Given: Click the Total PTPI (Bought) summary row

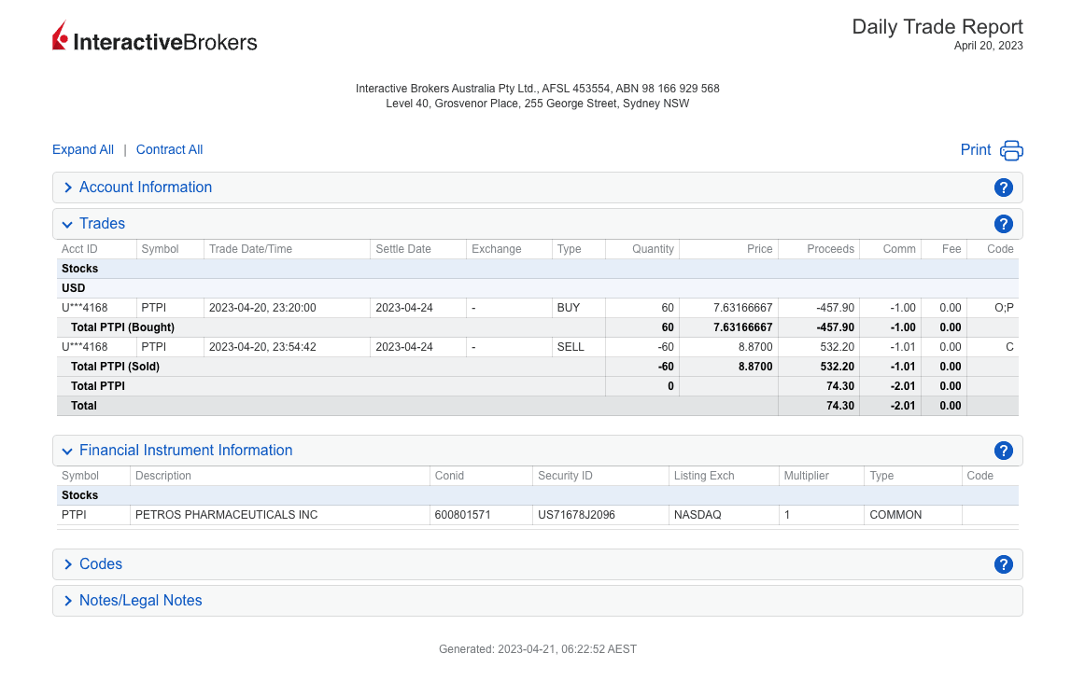Looking at the screenshot, I should [x=122, y=327].
